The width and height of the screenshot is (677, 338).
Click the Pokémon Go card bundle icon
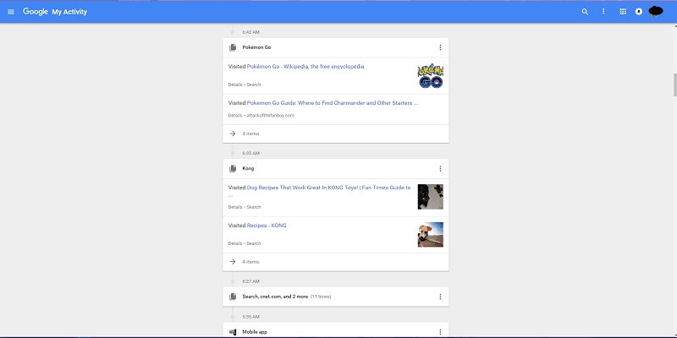pyautogui.click(x=233, y=47)
